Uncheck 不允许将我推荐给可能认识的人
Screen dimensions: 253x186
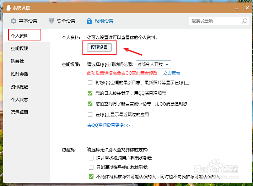coord(91,177)
